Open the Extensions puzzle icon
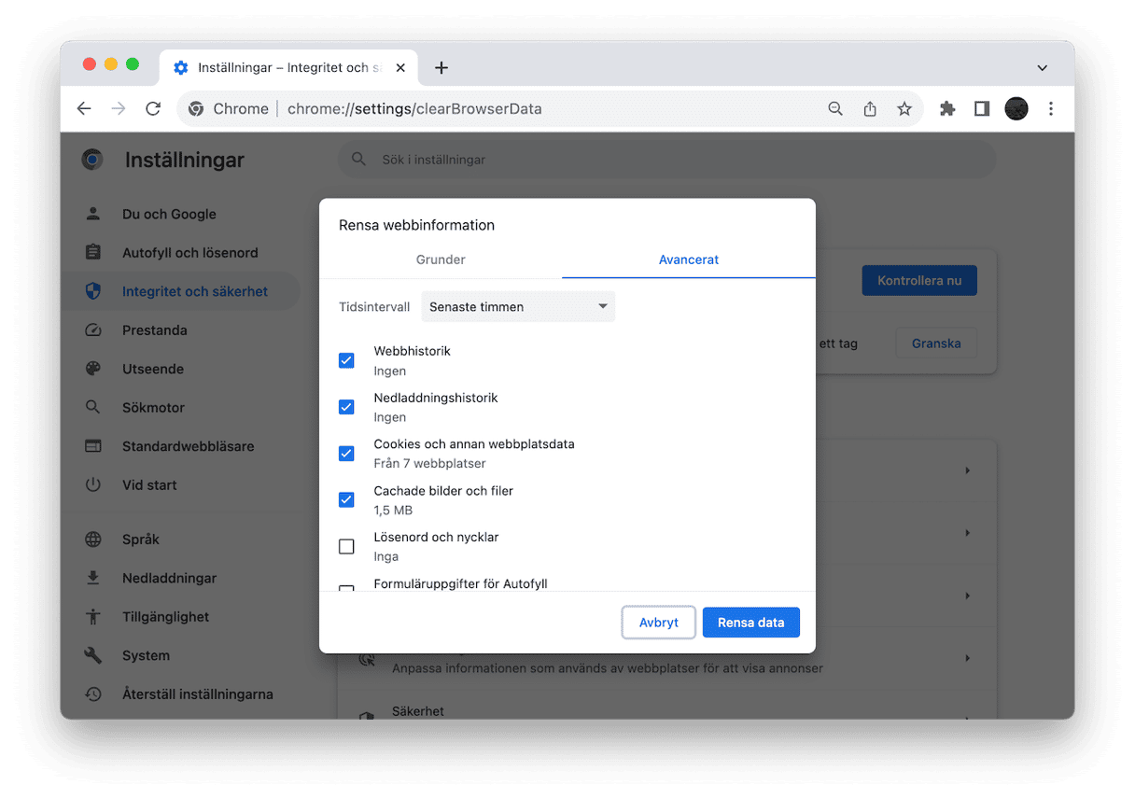This screenshot has height=799, width=1135. tap(947, 109)
